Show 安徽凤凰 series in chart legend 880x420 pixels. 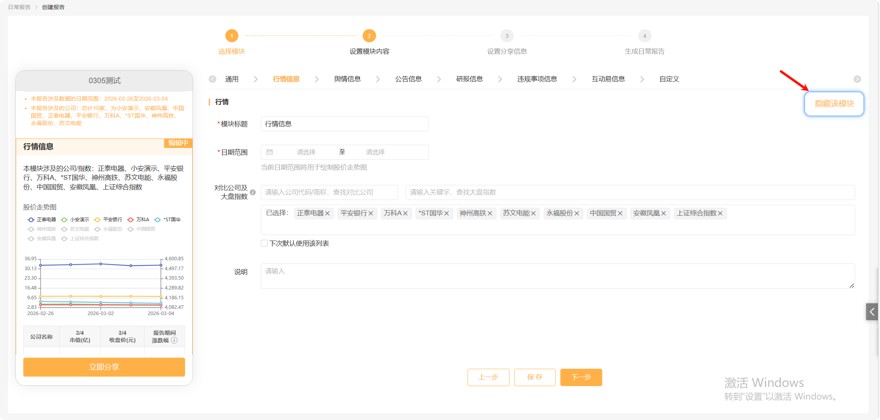pyautogui.click(x=42, y=239)
